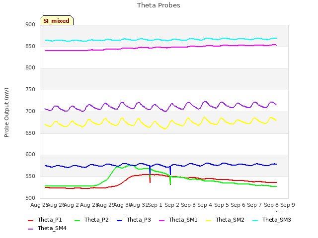Click the Aug 31 x-axis date label
Screen dimensions: 318x238
(x=139, y=205)
